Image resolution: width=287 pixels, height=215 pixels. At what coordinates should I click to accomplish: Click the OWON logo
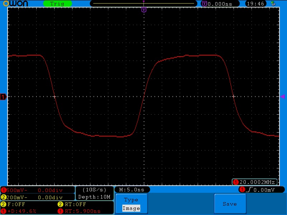tap(15, 4)
